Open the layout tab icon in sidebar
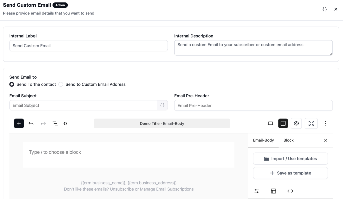 click(x=273, y=191)
